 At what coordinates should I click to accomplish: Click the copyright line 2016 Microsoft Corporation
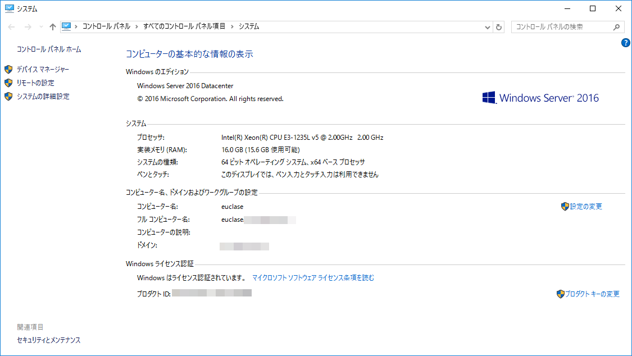[x=211, y=99]
